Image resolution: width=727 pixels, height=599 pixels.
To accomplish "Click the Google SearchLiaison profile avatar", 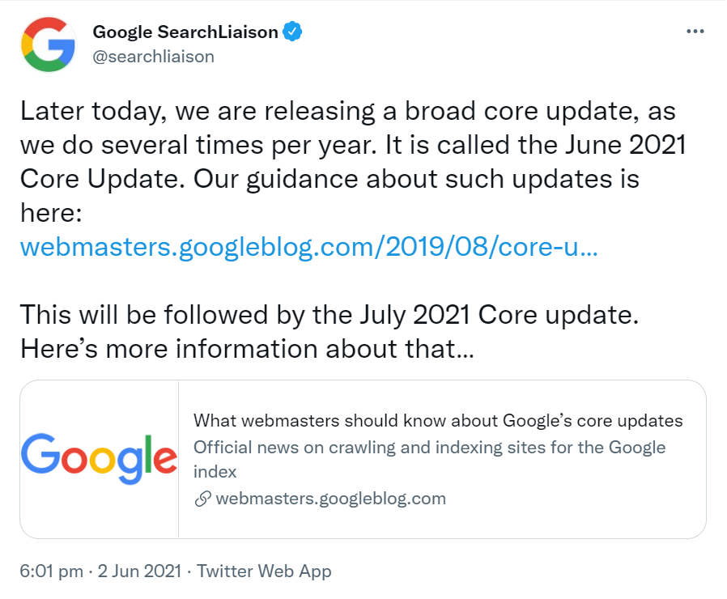I will pos(48,44).
